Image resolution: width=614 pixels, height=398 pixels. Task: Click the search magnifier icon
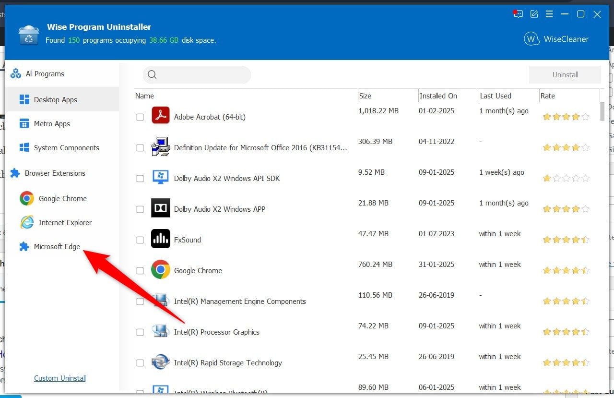coord(153,74)
